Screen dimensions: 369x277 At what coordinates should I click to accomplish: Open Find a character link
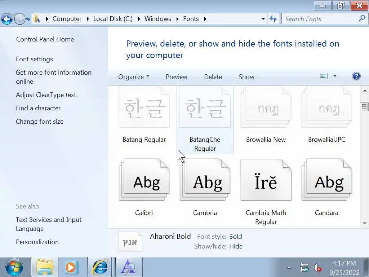[x=38, y=108]
